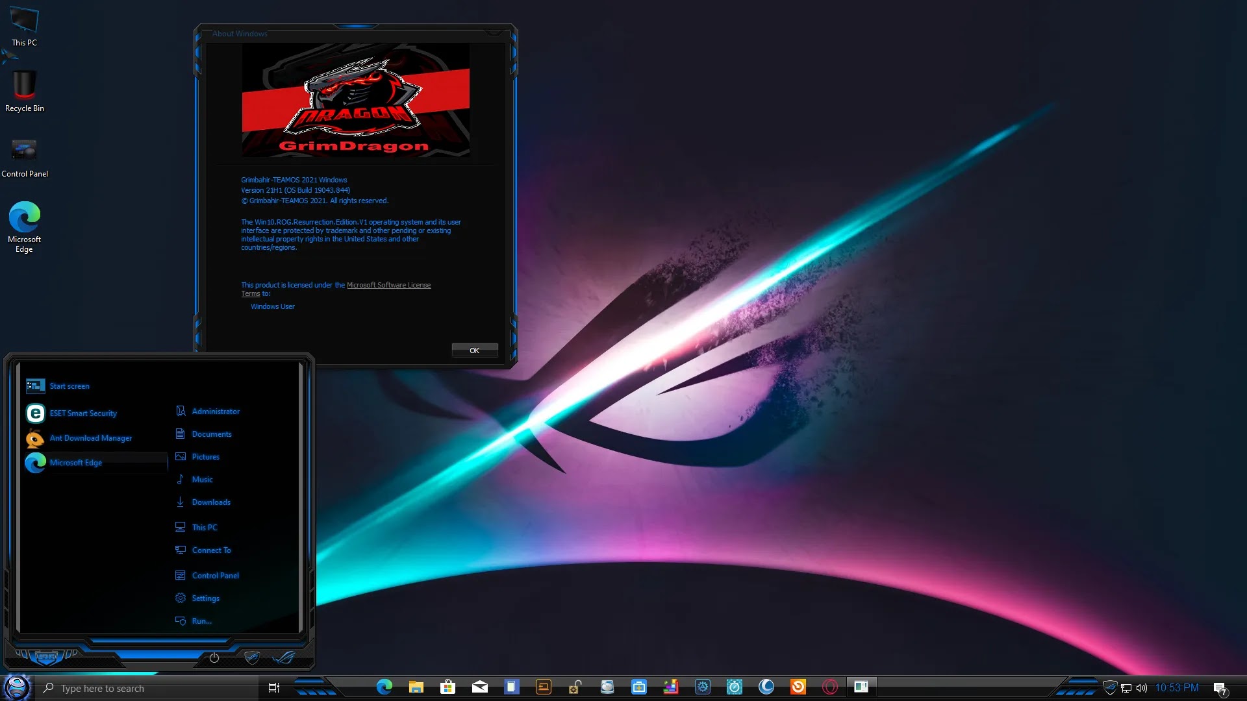
Task: Open ESET Smart Security from start menu
Action: (x=83, y=413)
